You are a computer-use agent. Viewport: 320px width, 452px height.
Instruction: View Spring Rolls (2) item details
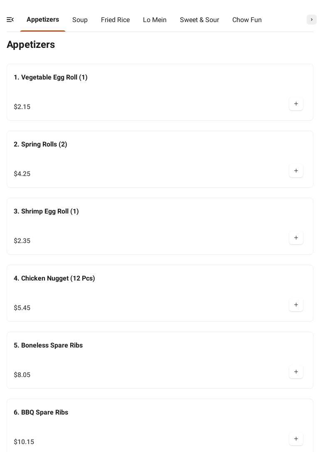click(x=40, y=144)
